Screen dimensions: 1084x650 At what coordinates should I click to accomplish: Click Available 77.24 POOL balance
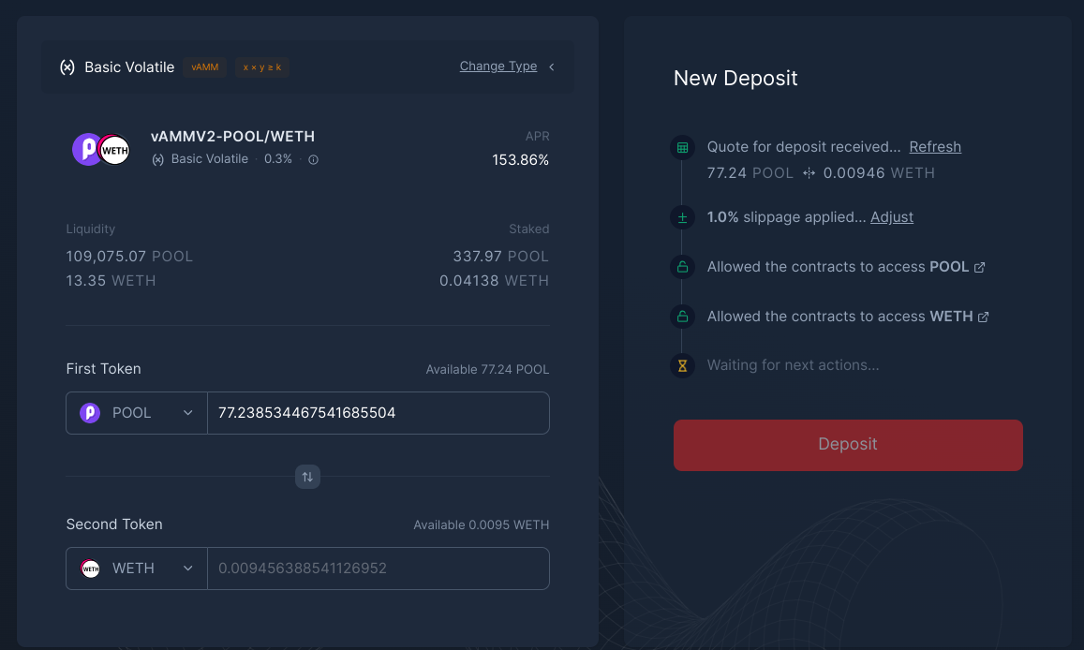point(487,370)
